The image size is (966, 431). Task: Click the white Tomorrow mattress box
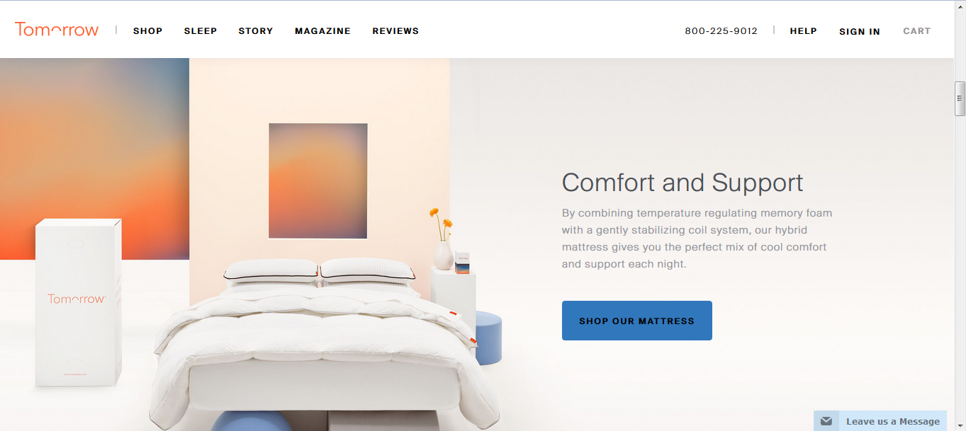click(x=79, y=303)
